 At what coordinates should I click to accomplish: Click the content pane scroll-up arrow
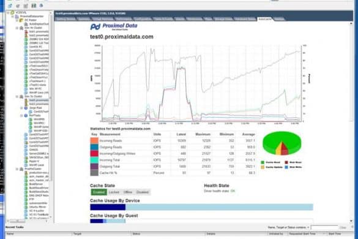(351, 23)
